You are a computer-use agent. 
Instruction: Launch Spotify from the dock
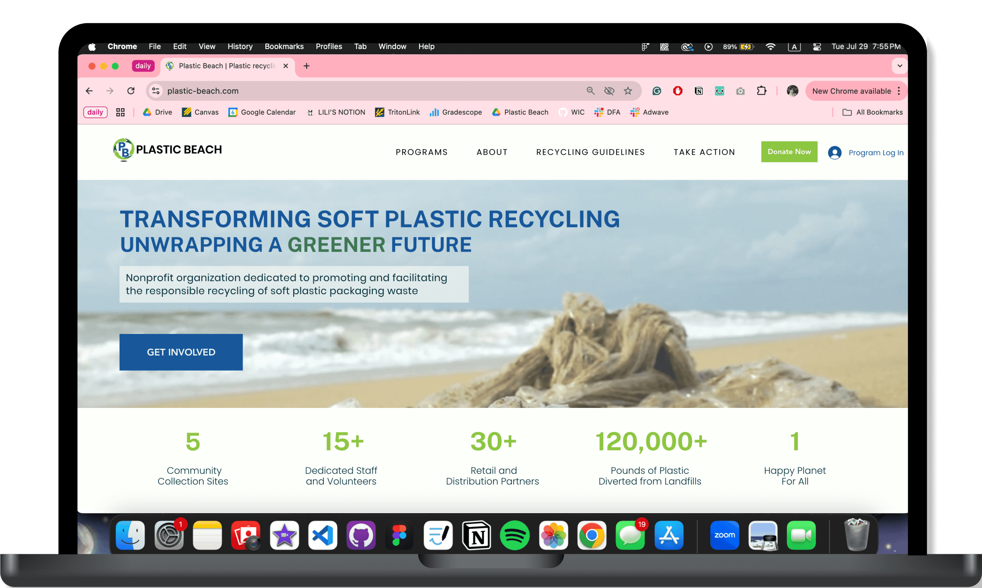[x=515, y=535]
